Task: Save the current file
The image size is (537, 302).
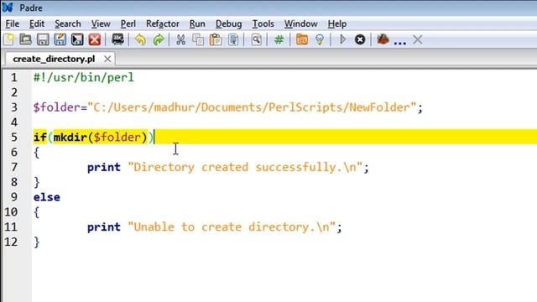Action: 43,39
